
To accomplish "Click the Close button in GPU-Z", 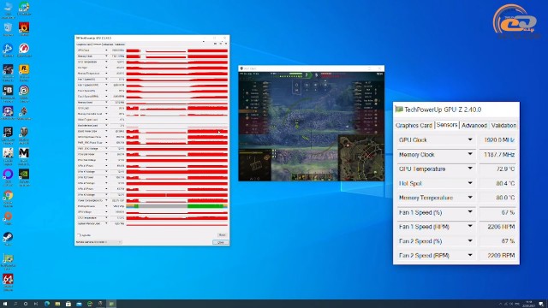I will point(221,242).
